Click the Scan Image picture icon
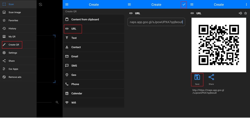This screenshot has width=250, height=118. tap(4, 12)
